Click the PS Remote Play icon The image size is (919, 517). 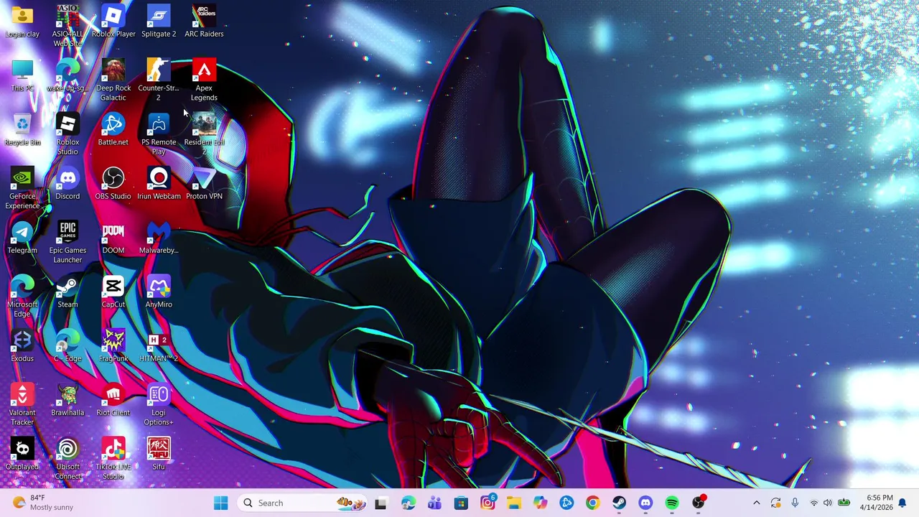(159, 134)
